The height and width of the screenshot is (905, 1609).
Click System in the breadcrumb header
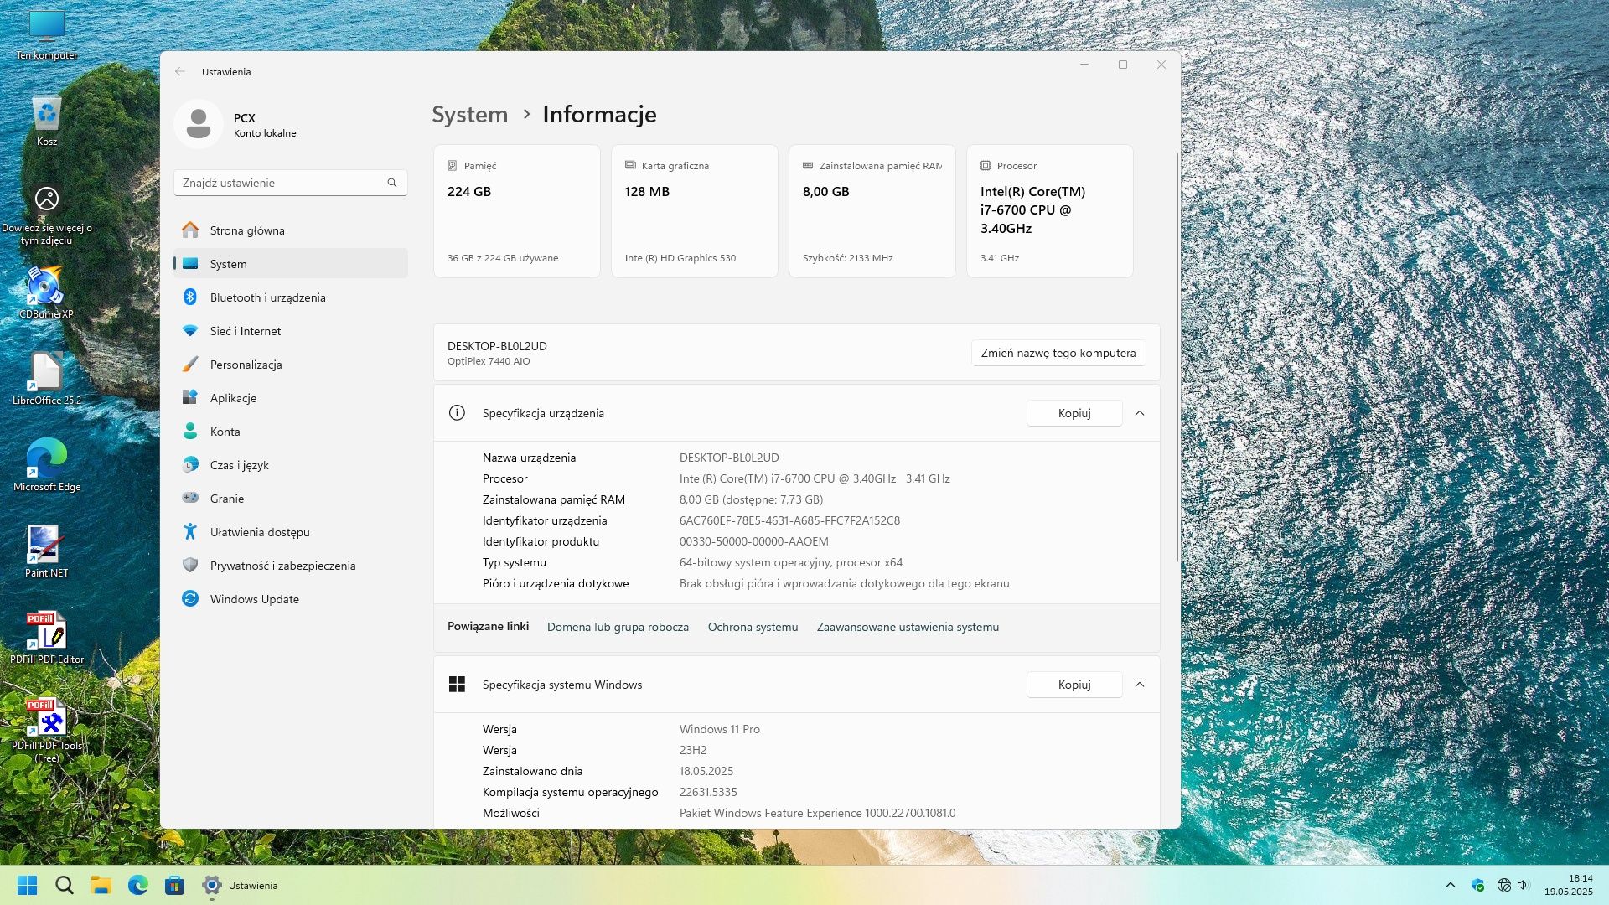pyautogui.click(x=470, y=115)
